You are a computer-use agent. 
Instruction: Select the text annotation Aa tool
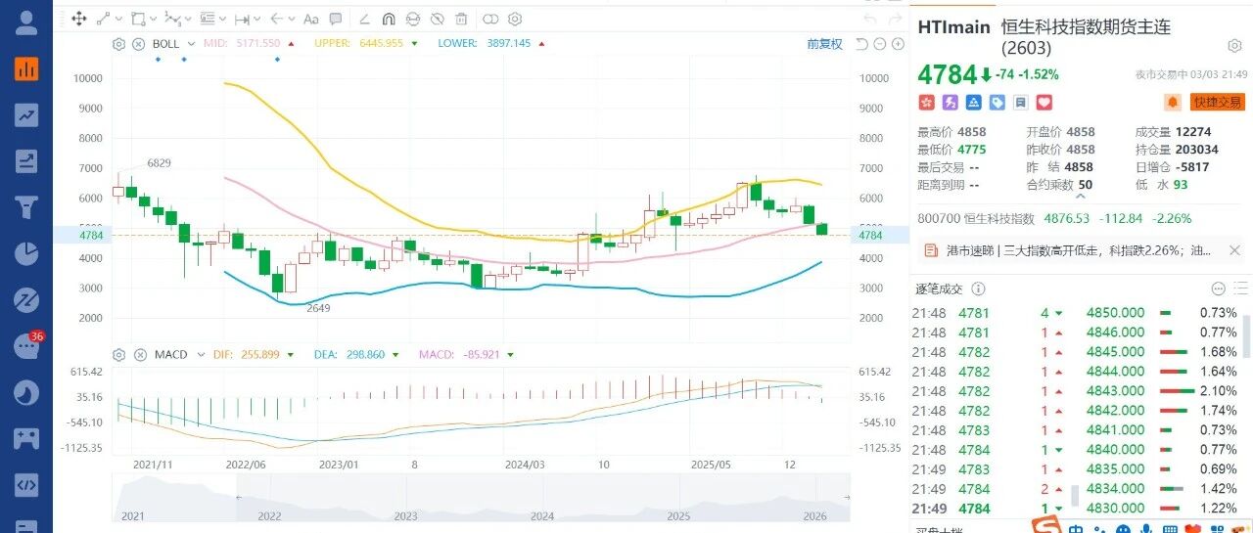click(x=311, y=19)
